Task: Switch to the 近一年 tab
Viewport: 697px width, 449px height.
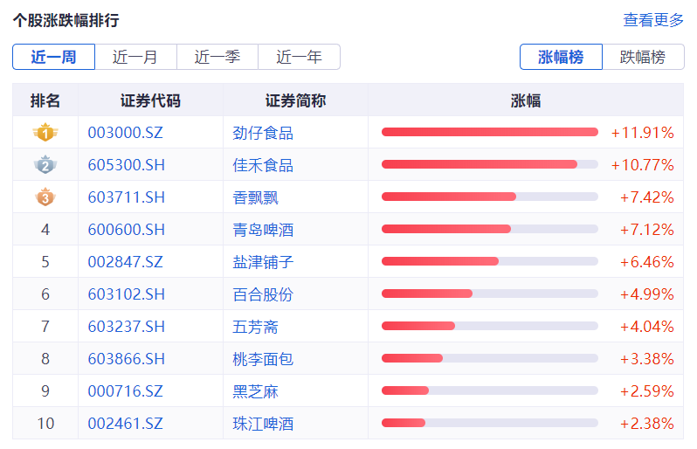Action: click(x=299, y=57)
